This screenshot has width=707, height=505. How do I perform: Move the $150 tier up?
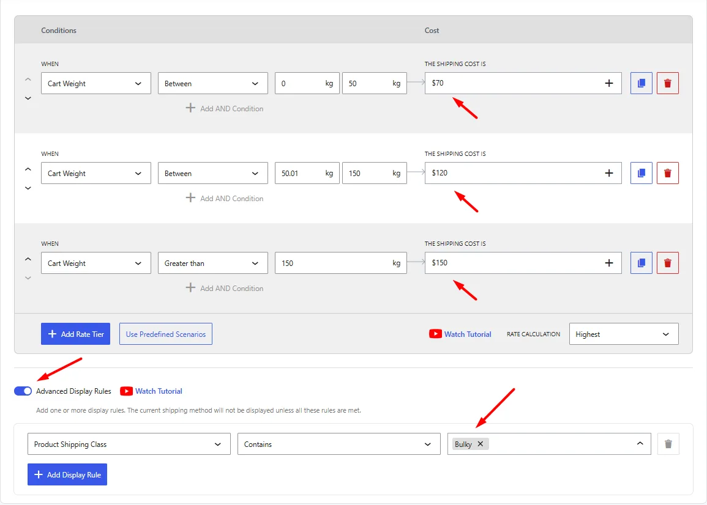click(28, 259)
